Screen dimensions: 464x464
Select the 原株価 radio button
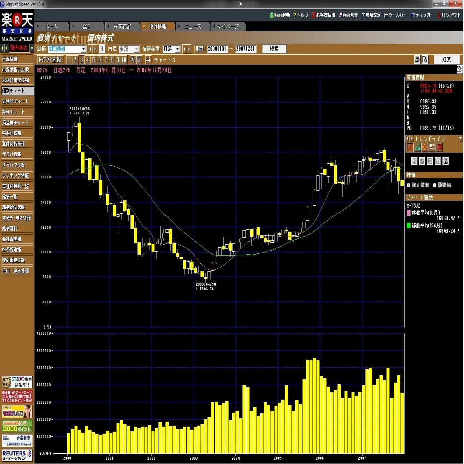(434, 185)
